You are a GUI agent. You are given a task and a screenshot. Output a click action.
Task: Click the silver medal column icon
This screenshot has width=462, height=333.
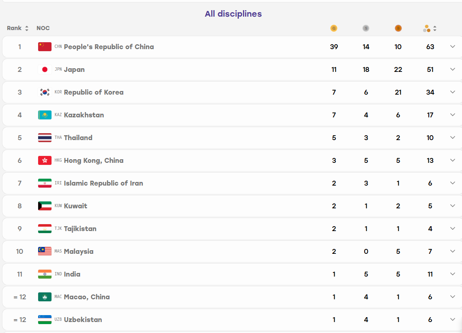tap(365, 28)
